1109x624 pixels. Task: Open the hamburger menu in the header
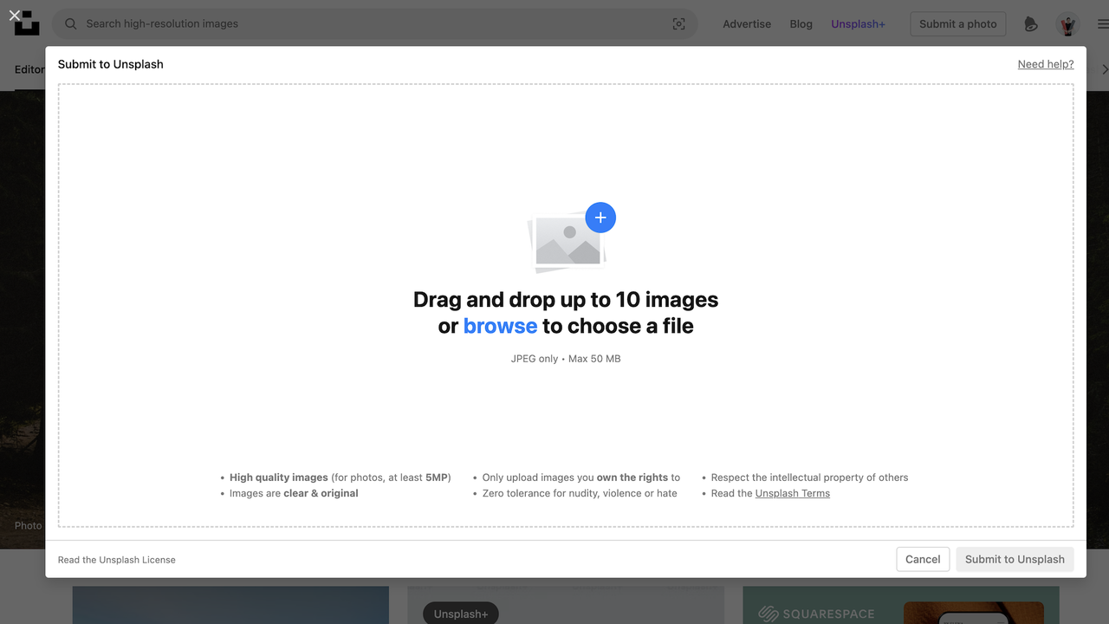pyautogui.click(x=1102, y=24)
